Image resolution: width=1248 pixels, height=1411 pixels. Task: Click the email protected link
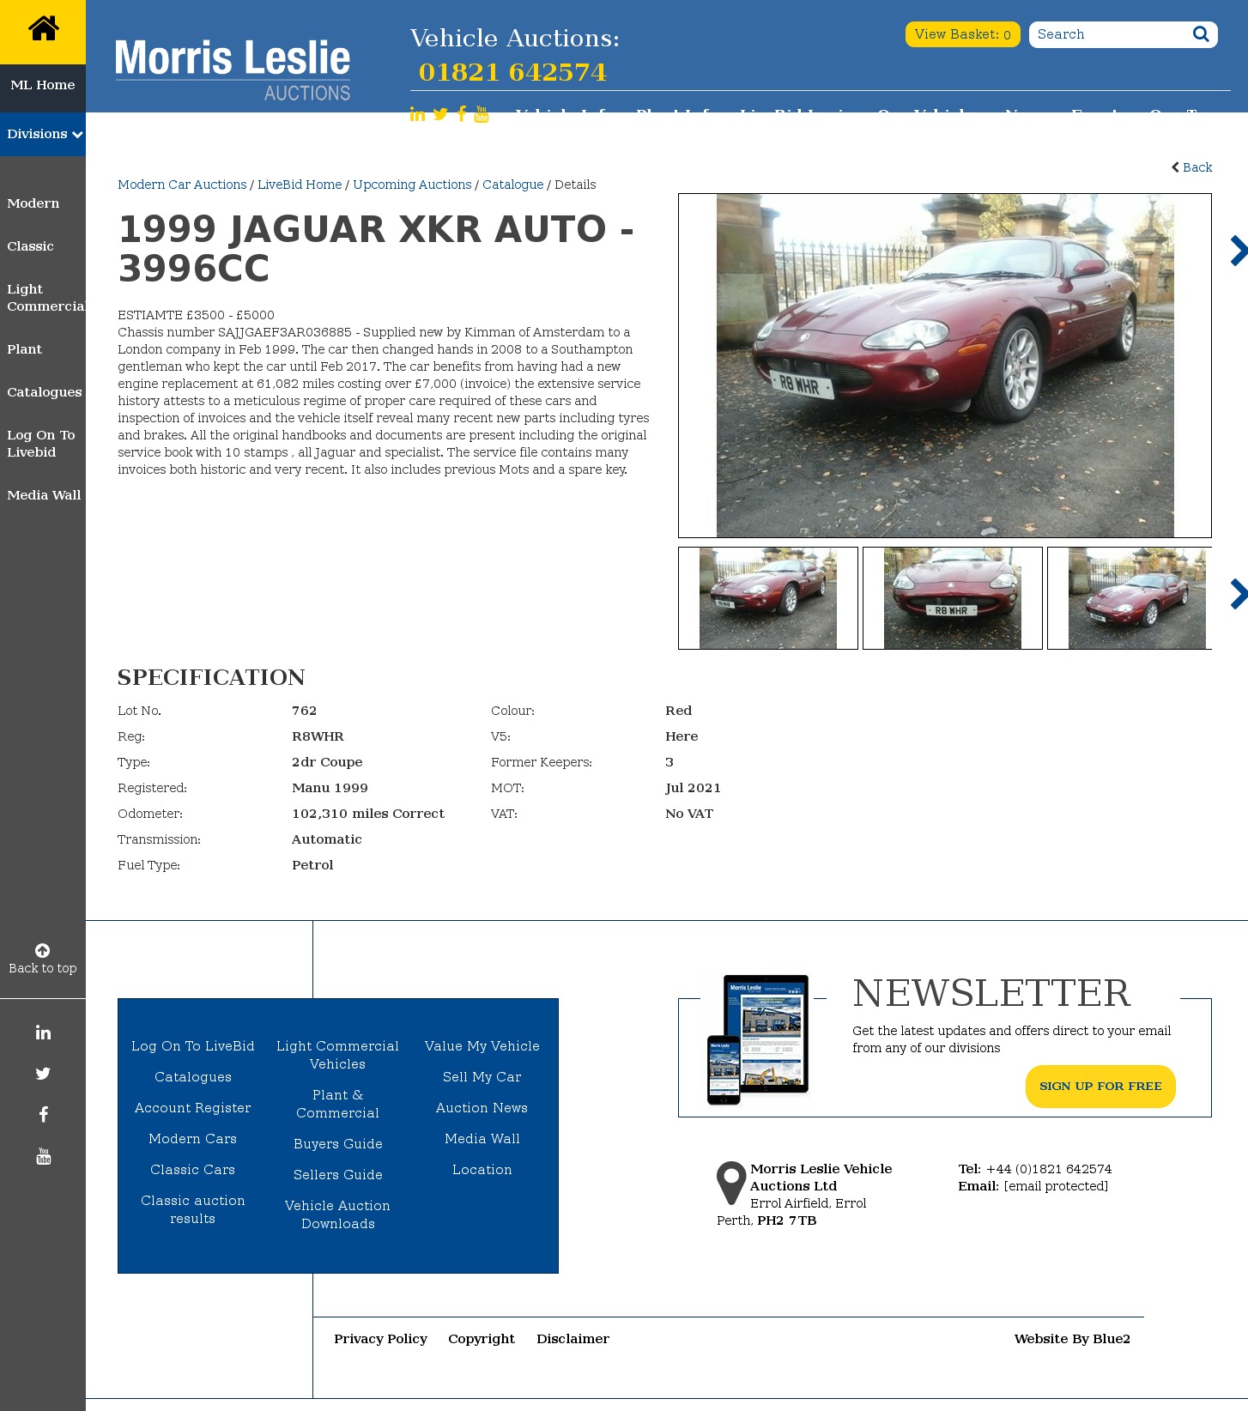tap(1056, 1186)
